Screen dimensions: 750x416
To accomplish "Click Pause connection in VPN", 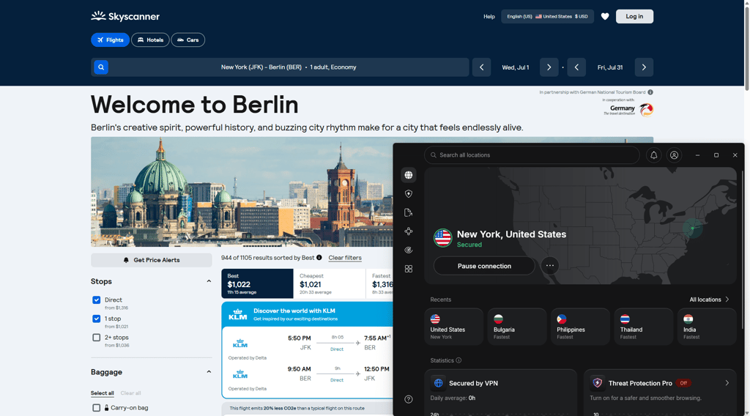I will [484, 266].
